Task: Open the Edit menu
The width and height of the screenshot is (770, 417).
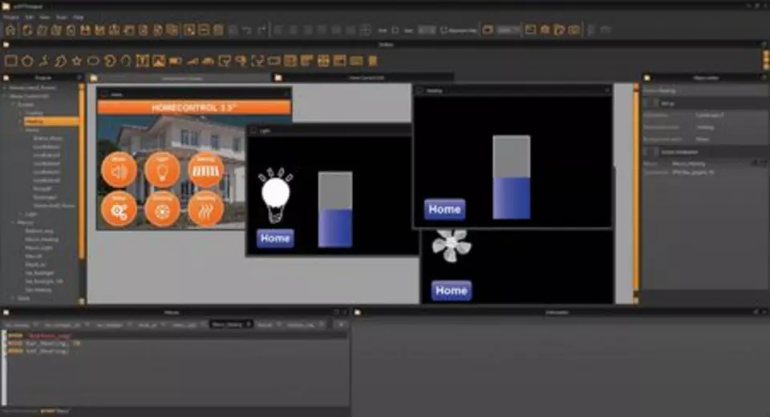Action: point(29,17)
